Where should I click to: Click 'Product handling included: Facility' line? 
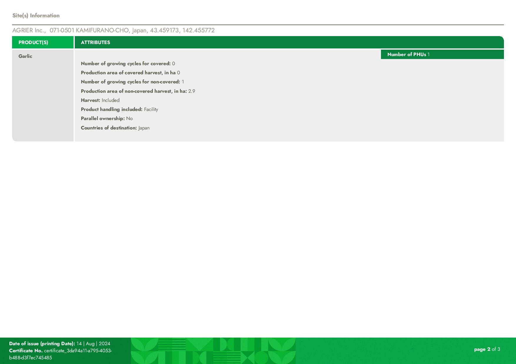tap(119, 109)
